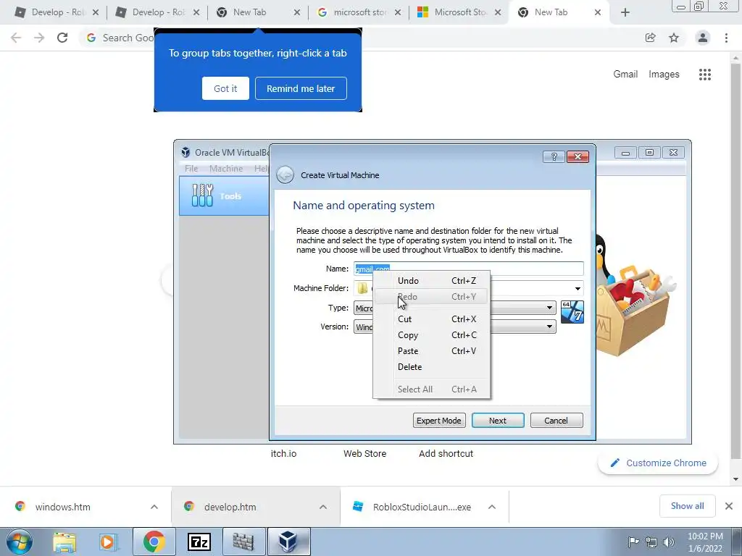This screenshot has width=742, height=556.
Task: Click the Got it button
Action: pos(225,88)
